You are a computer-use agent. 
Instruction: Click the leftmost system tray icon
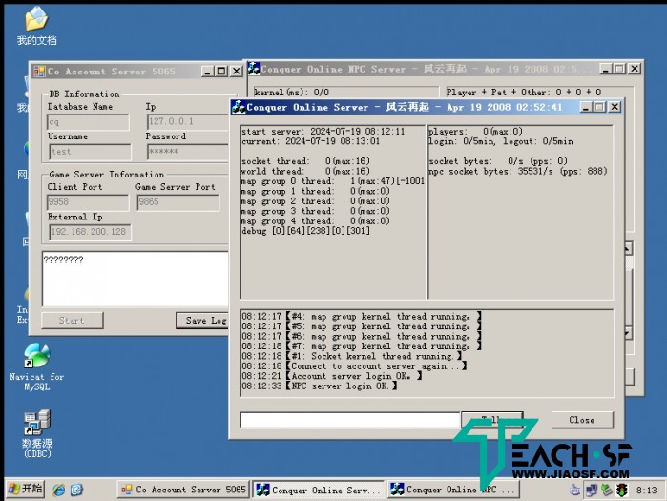tap(575, 490)
